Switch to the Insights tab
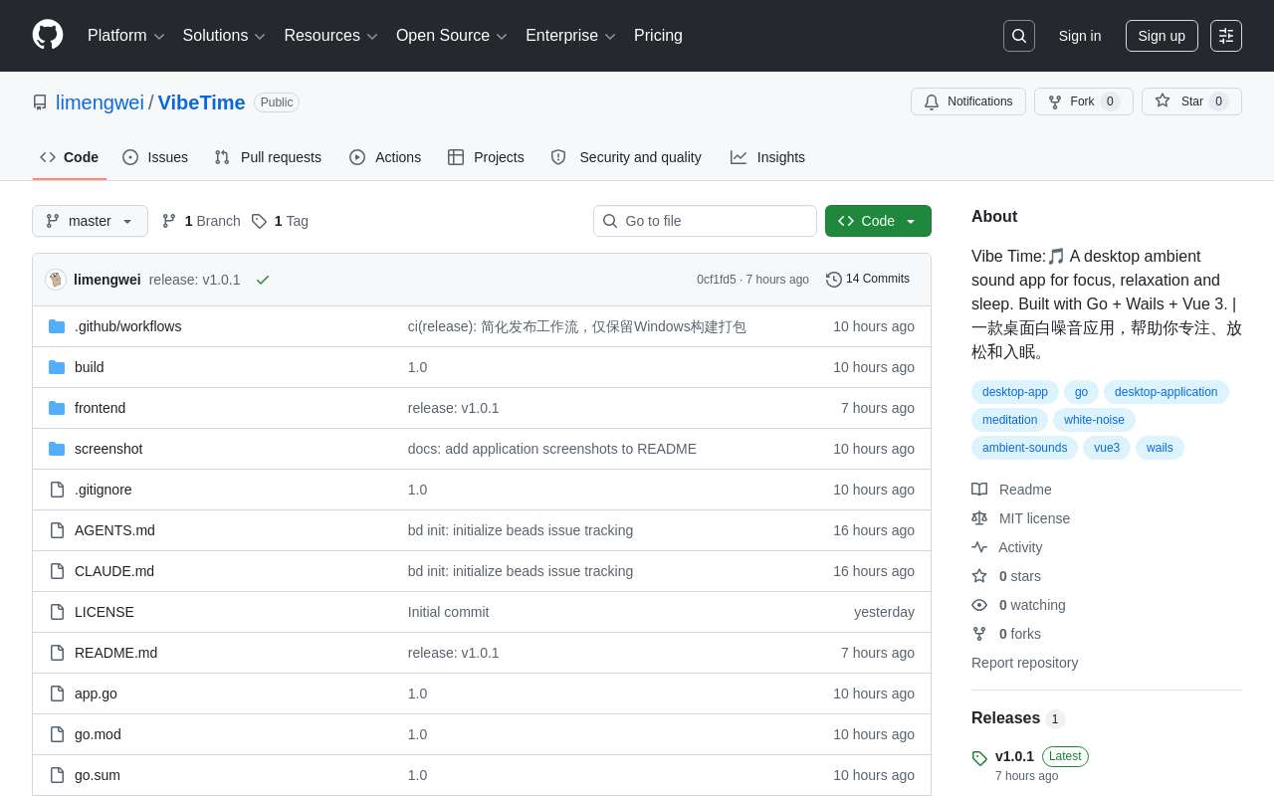 pos(767,157)
